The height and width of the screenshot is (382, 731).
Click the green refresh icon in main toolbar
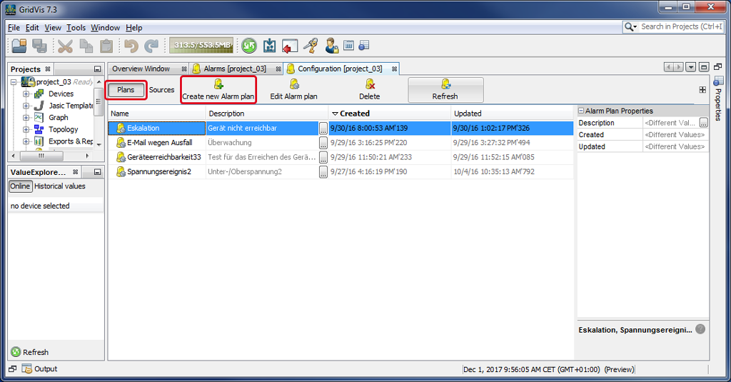(249, 46)
